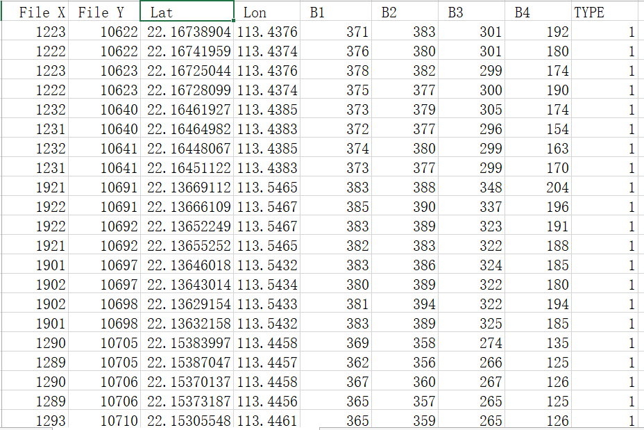Select the Lat cell 22.15373187
The width and height of the screenshot is (644, 430).
tap(187, 401)
